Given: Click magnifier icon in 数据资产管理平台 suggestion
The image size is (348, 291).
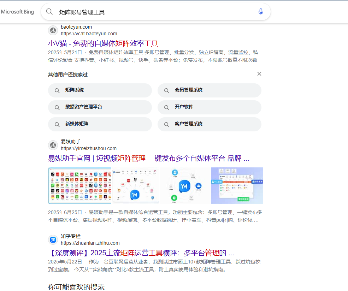Looking at the screenshot, I should [57, 108].
